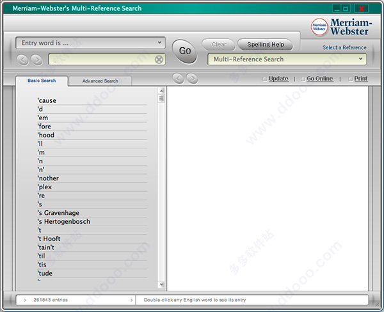The height and width of the screenshot is (312, 384).
Task: Click the Select a Reference label
Action: coord(344,48)
